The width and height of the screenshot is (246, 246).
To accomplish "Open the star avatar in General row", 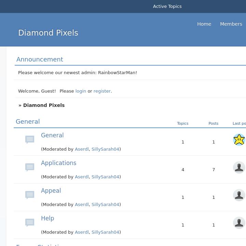I will [239, 140].
